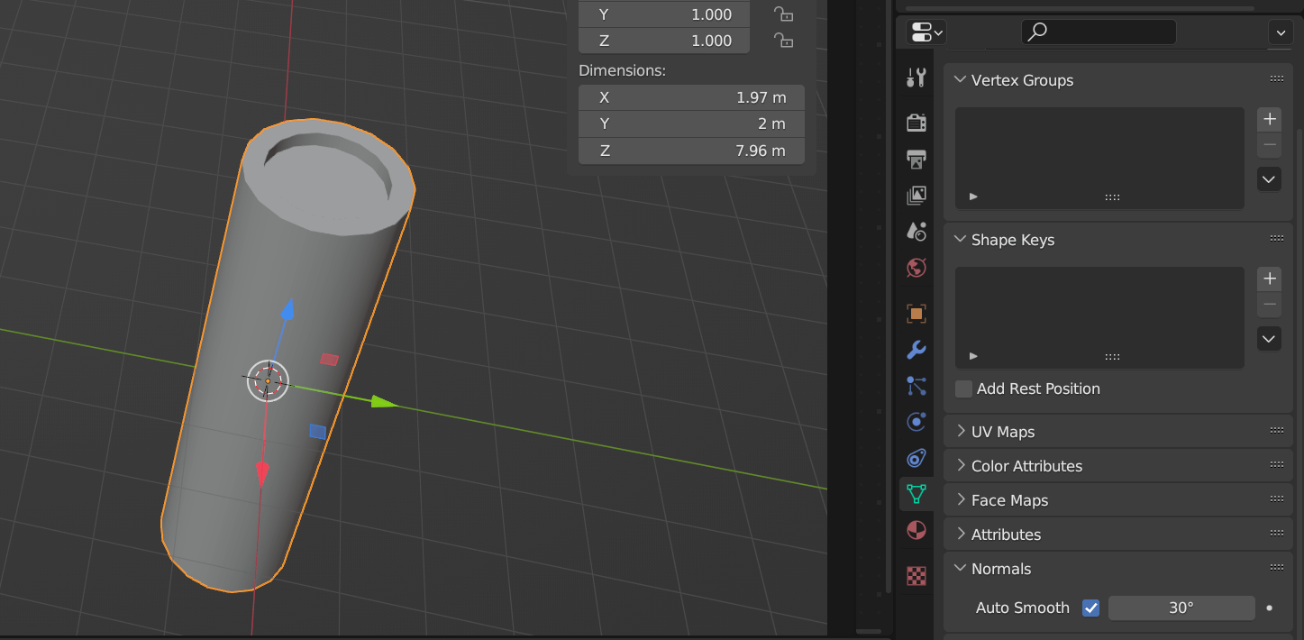Click the Properties search field

(x=1099, y=32)
